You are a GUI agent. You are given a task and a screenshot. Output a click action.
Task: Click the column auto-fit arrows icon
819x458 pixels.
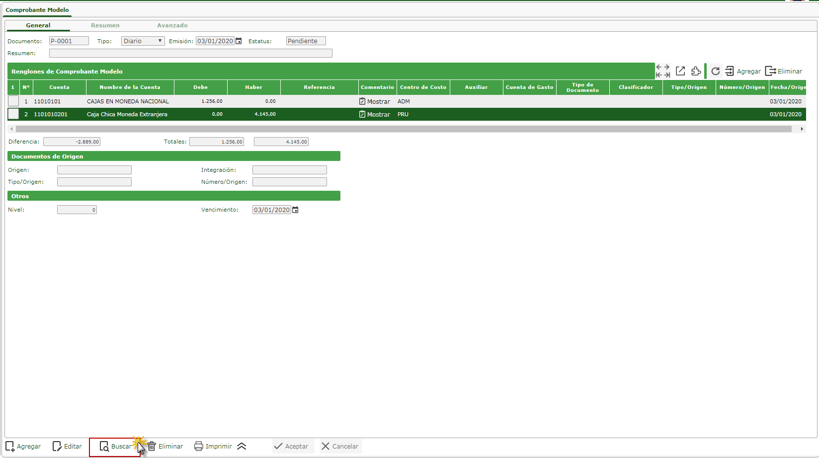[x=663, y=71]
